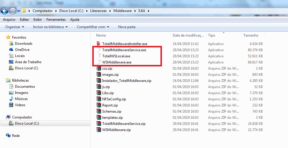Open the Incluir na biblioteca dropdown
Screen dimensions: 288x148
pos(50,27)
